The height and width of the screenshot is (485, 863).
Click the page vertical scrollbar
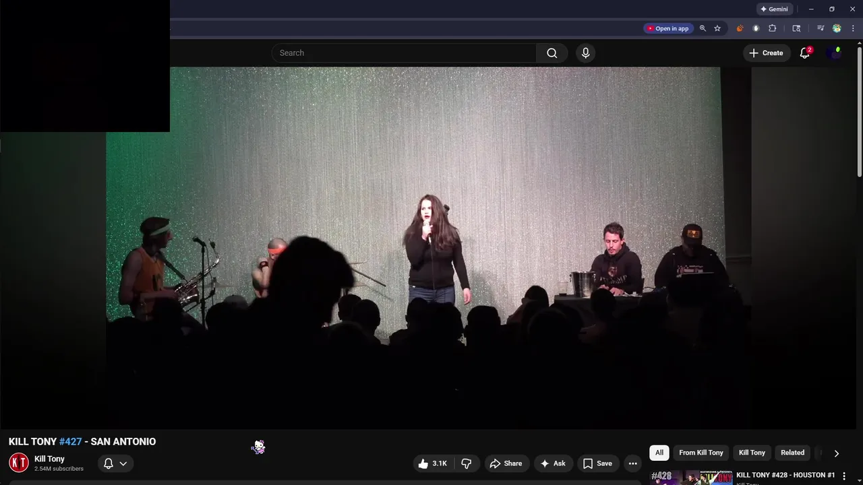(859, 110)
